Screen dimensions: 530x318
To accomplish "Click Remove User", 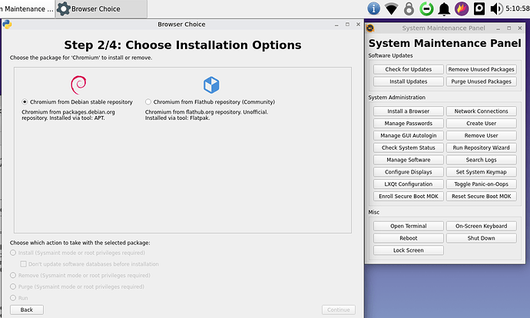I will 482,135.
